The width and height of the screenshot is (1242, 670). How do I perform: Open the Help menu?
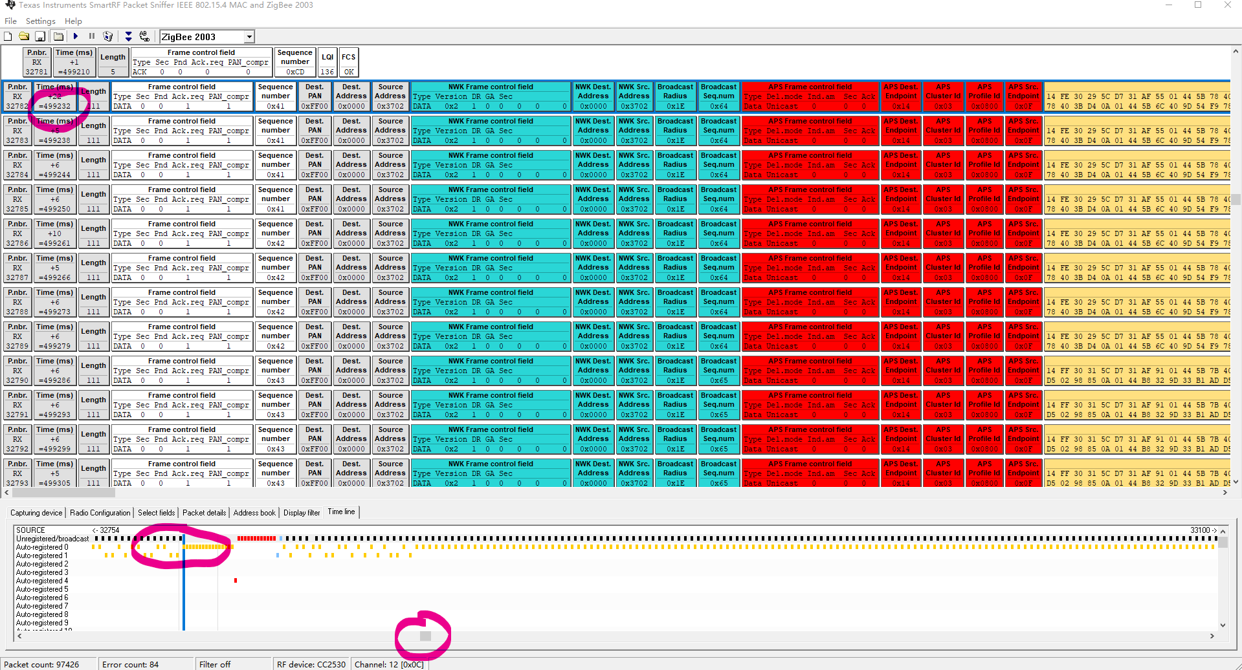73,21
